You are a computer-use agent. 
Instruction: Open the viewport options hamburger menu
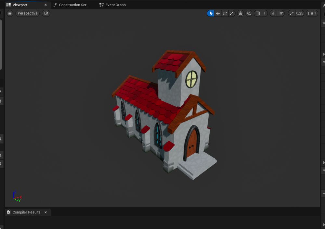[10, 13]
